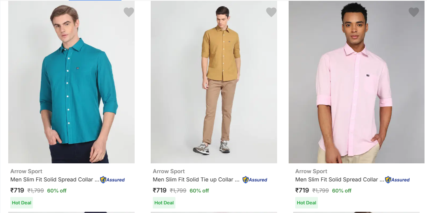The height and width of the screenshot is (213, 427).
Task: Wishlist the teal shirt via heart icon
Action: pos(129,12)
